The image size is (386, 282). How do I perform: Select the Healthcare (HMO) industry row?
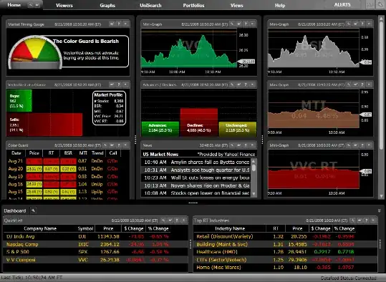pyautogui.click(x=286, y=252)
